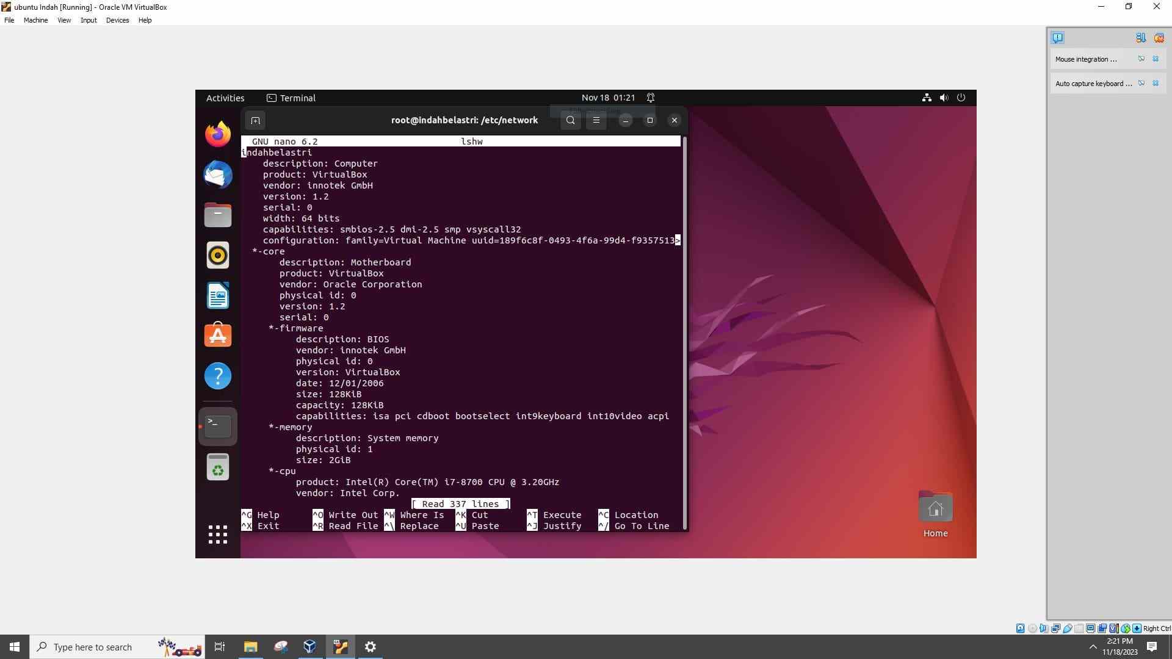Launch LibreOffice Writer from the dock
The image size is (1172, 659).
click(x=217, y=296)
